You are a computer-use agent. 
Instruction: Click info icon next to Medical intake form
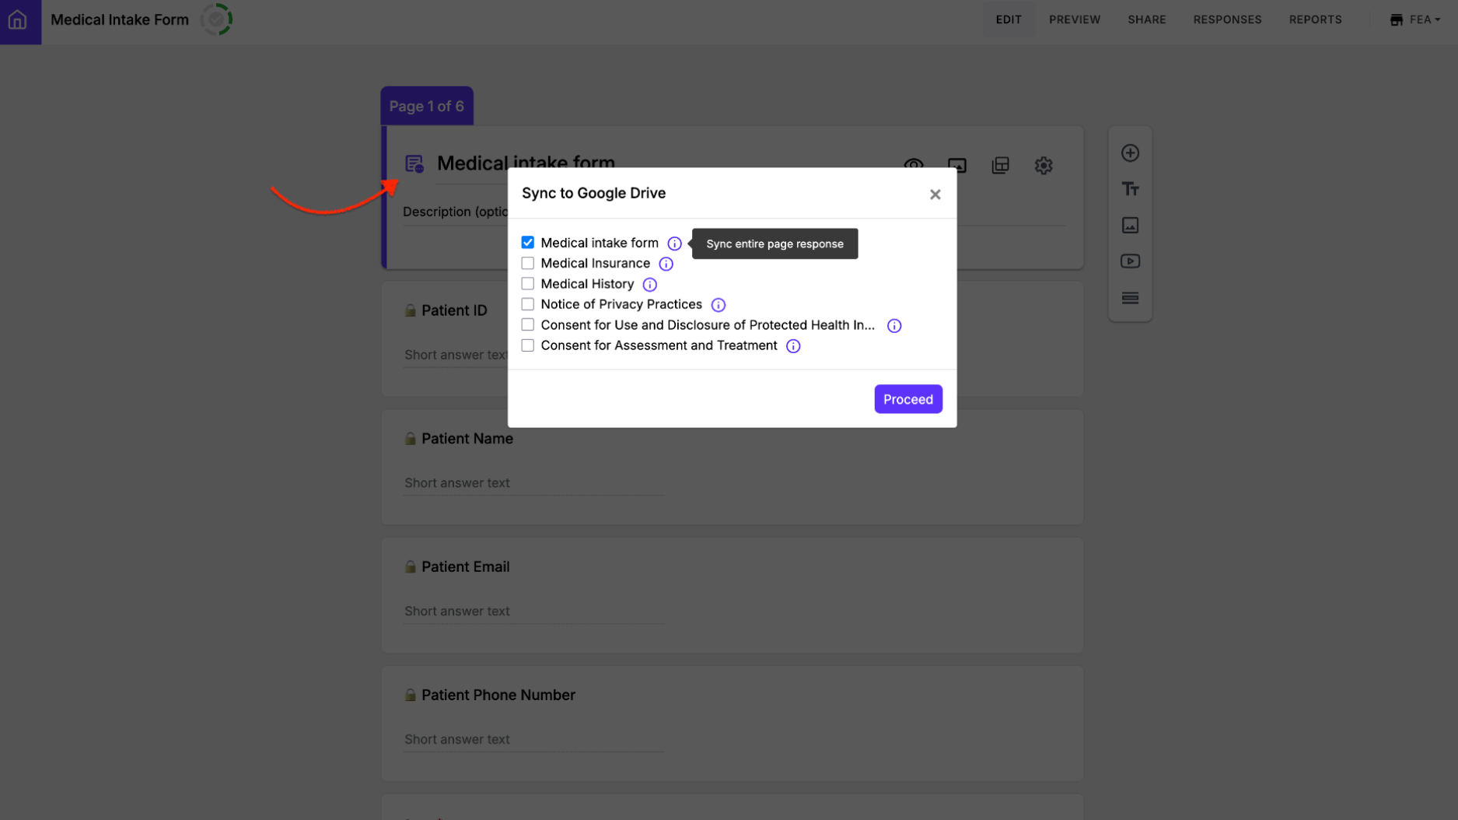pos(674,244)
